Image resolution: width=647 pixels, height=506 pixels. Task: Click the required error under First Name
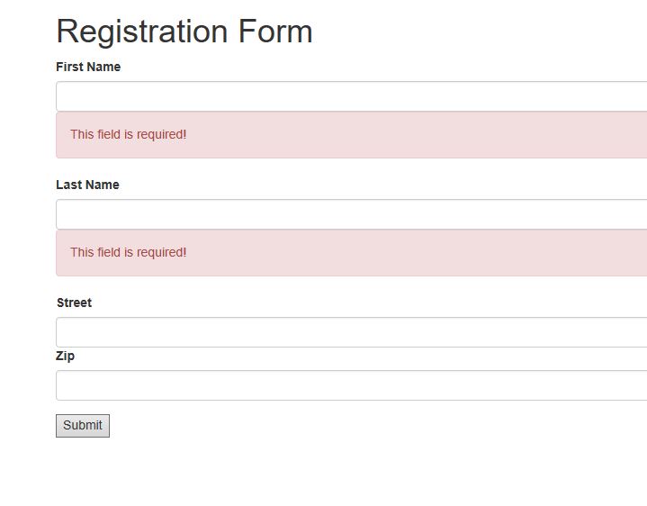pyautogui.click(x=129, y=134)
